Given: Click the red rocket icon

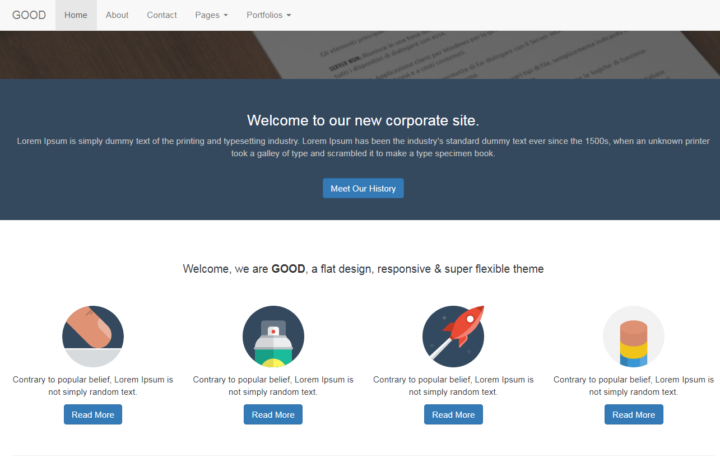Looking at the screenshot, I should point(453,337).
